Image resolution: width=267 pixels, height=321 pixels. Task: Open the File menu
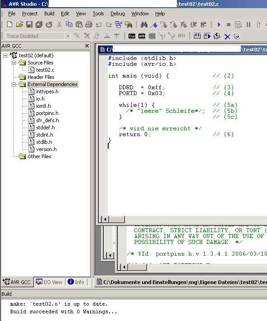[12, 14]
